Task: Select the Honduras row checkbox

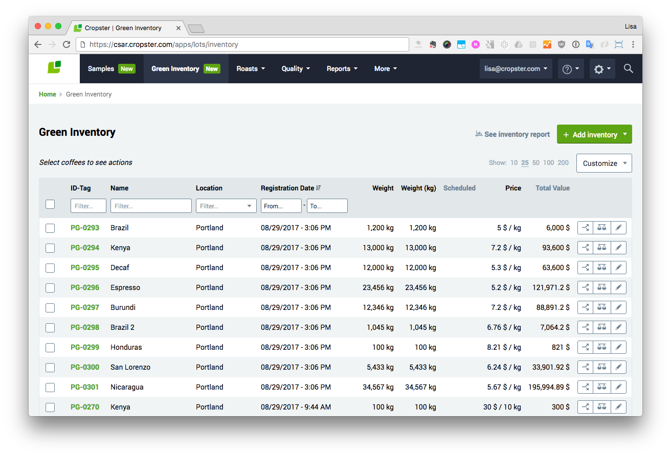Action: tap(50, 348)
